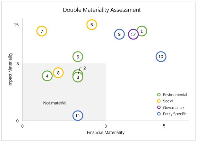The width and height of the screenshot is (197, 143).
Task: Select the purple circle numbered 12
Action: click(x=133, y=34)
